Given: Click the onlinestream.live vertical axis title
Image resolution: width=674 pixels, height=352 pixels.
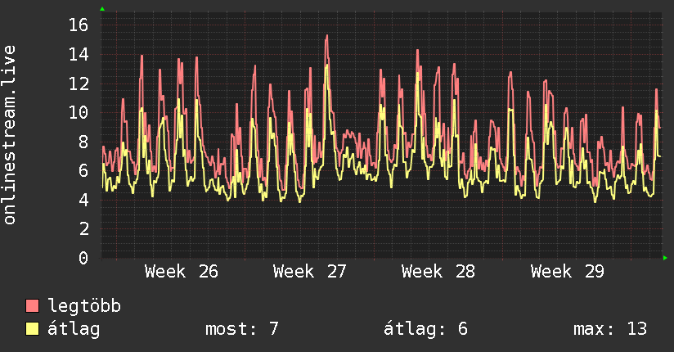Looking at the screenshot, I should pos(9,135).
